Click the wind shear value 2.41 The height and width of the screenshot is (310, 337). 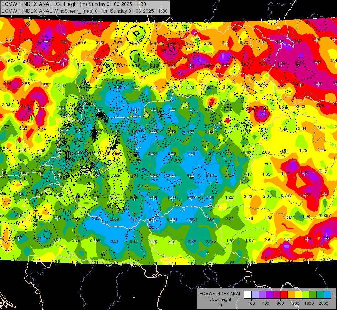(x=326, y=238)
